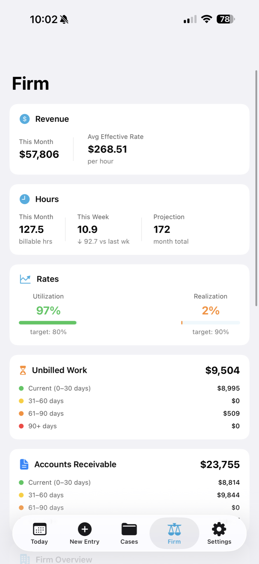Open the New Entry tab

coord(84,534)
